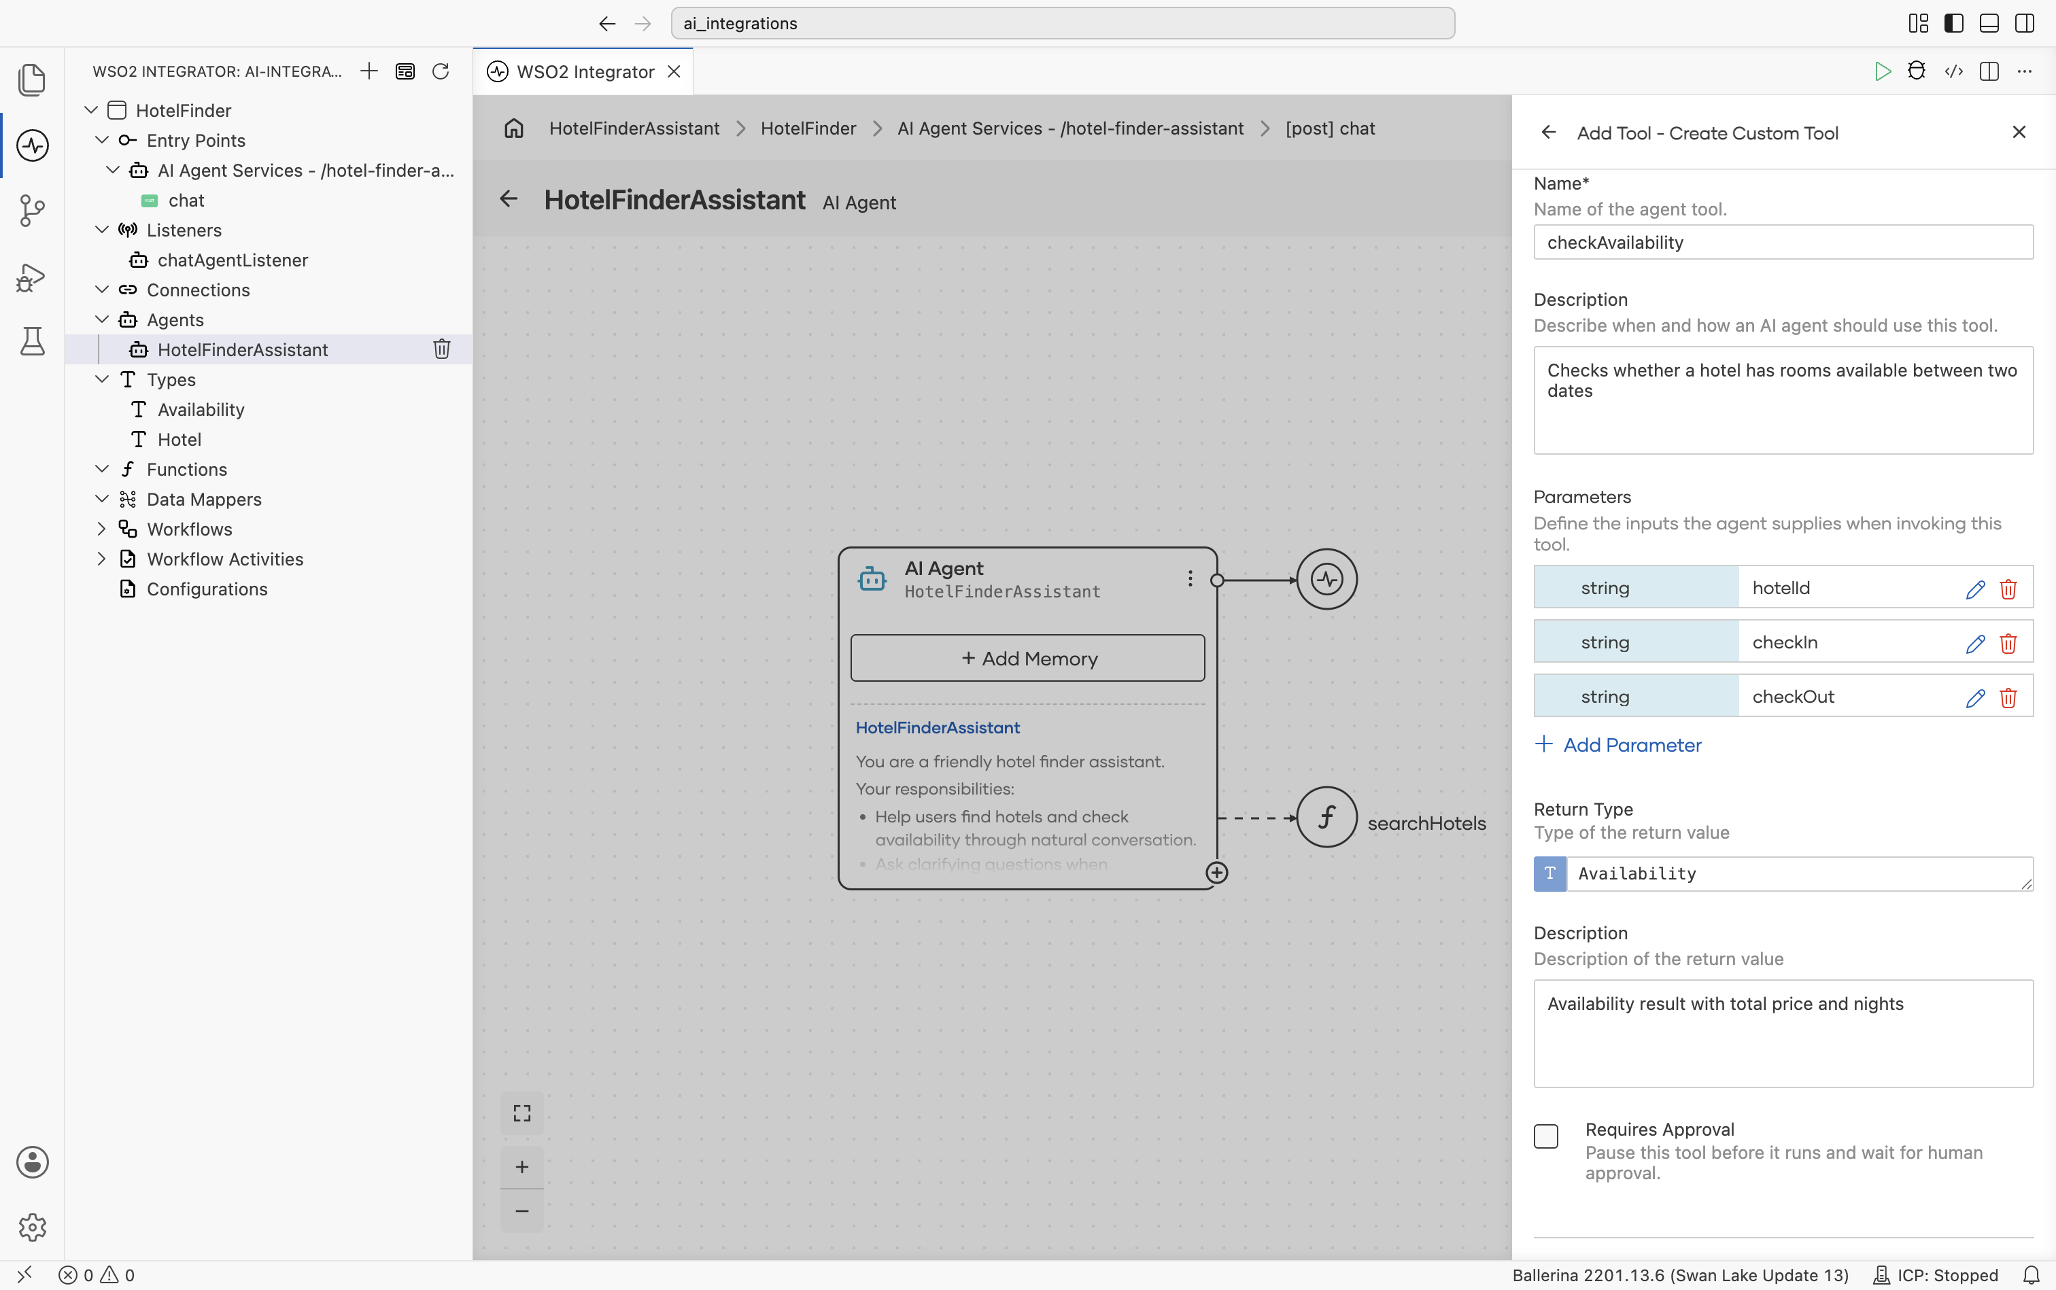
Task: Click the Add Parameter link
Action: click(x=1617, y=745)
